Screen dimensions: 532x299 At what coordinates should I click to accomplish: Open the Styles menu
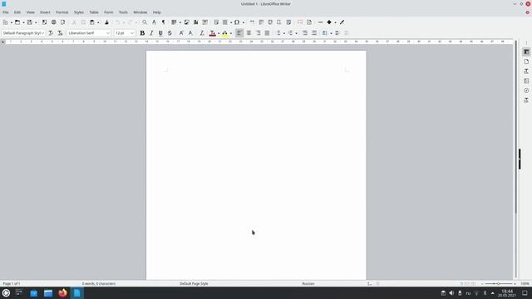79,12
